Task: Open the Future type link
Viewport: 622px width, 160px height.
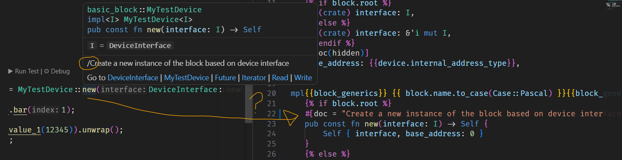Action: pos(225,78)
